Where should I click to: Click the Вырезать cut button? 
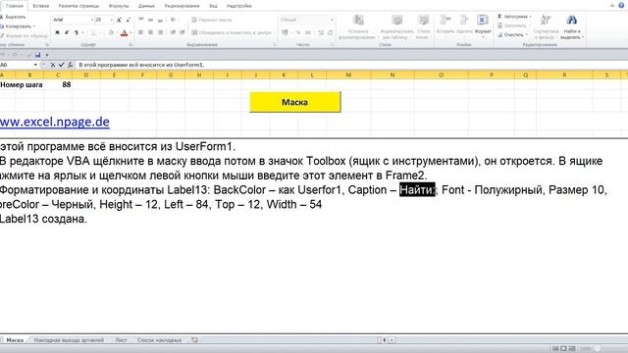pos(13,17)
